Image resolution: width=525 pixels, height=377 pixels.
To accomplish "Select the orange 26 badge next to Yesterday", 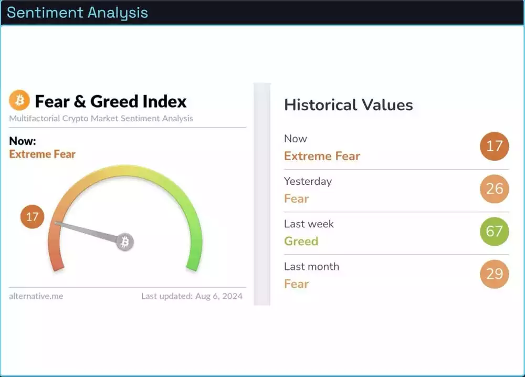I will 494,189.
